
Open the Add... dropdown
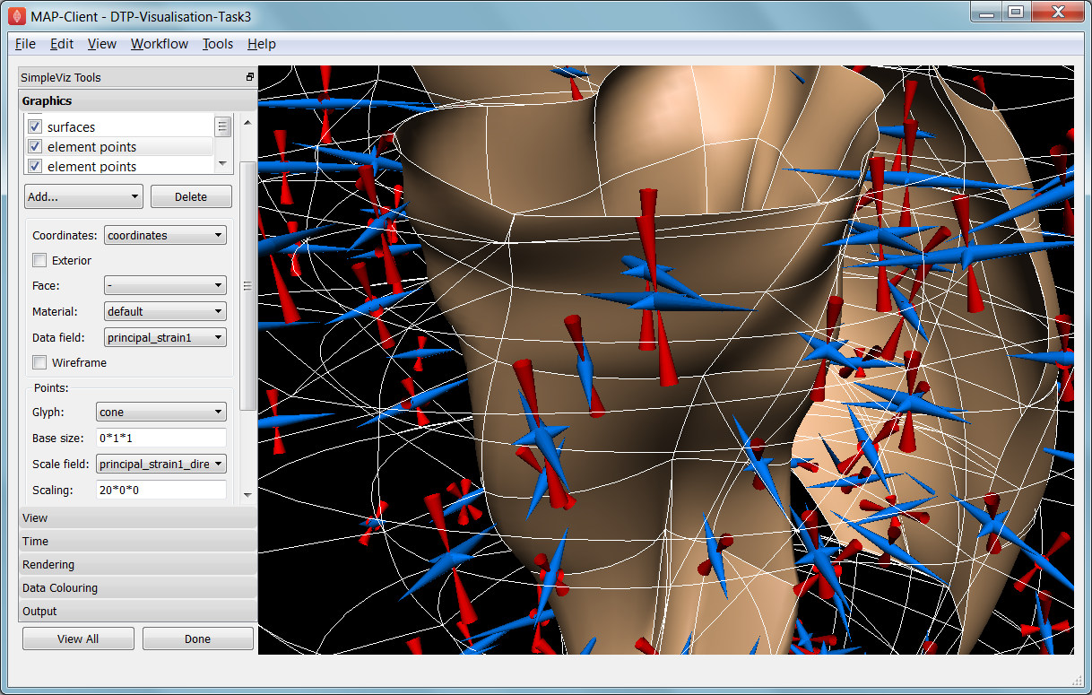point(83,196)
